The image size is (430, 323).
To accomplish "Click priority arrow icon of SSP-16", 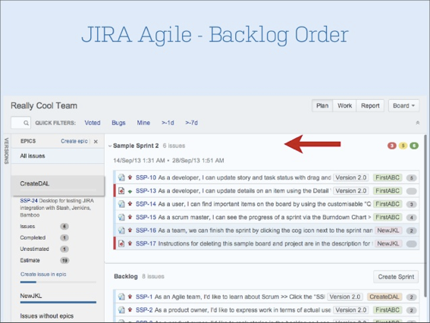I will point(130,230).
